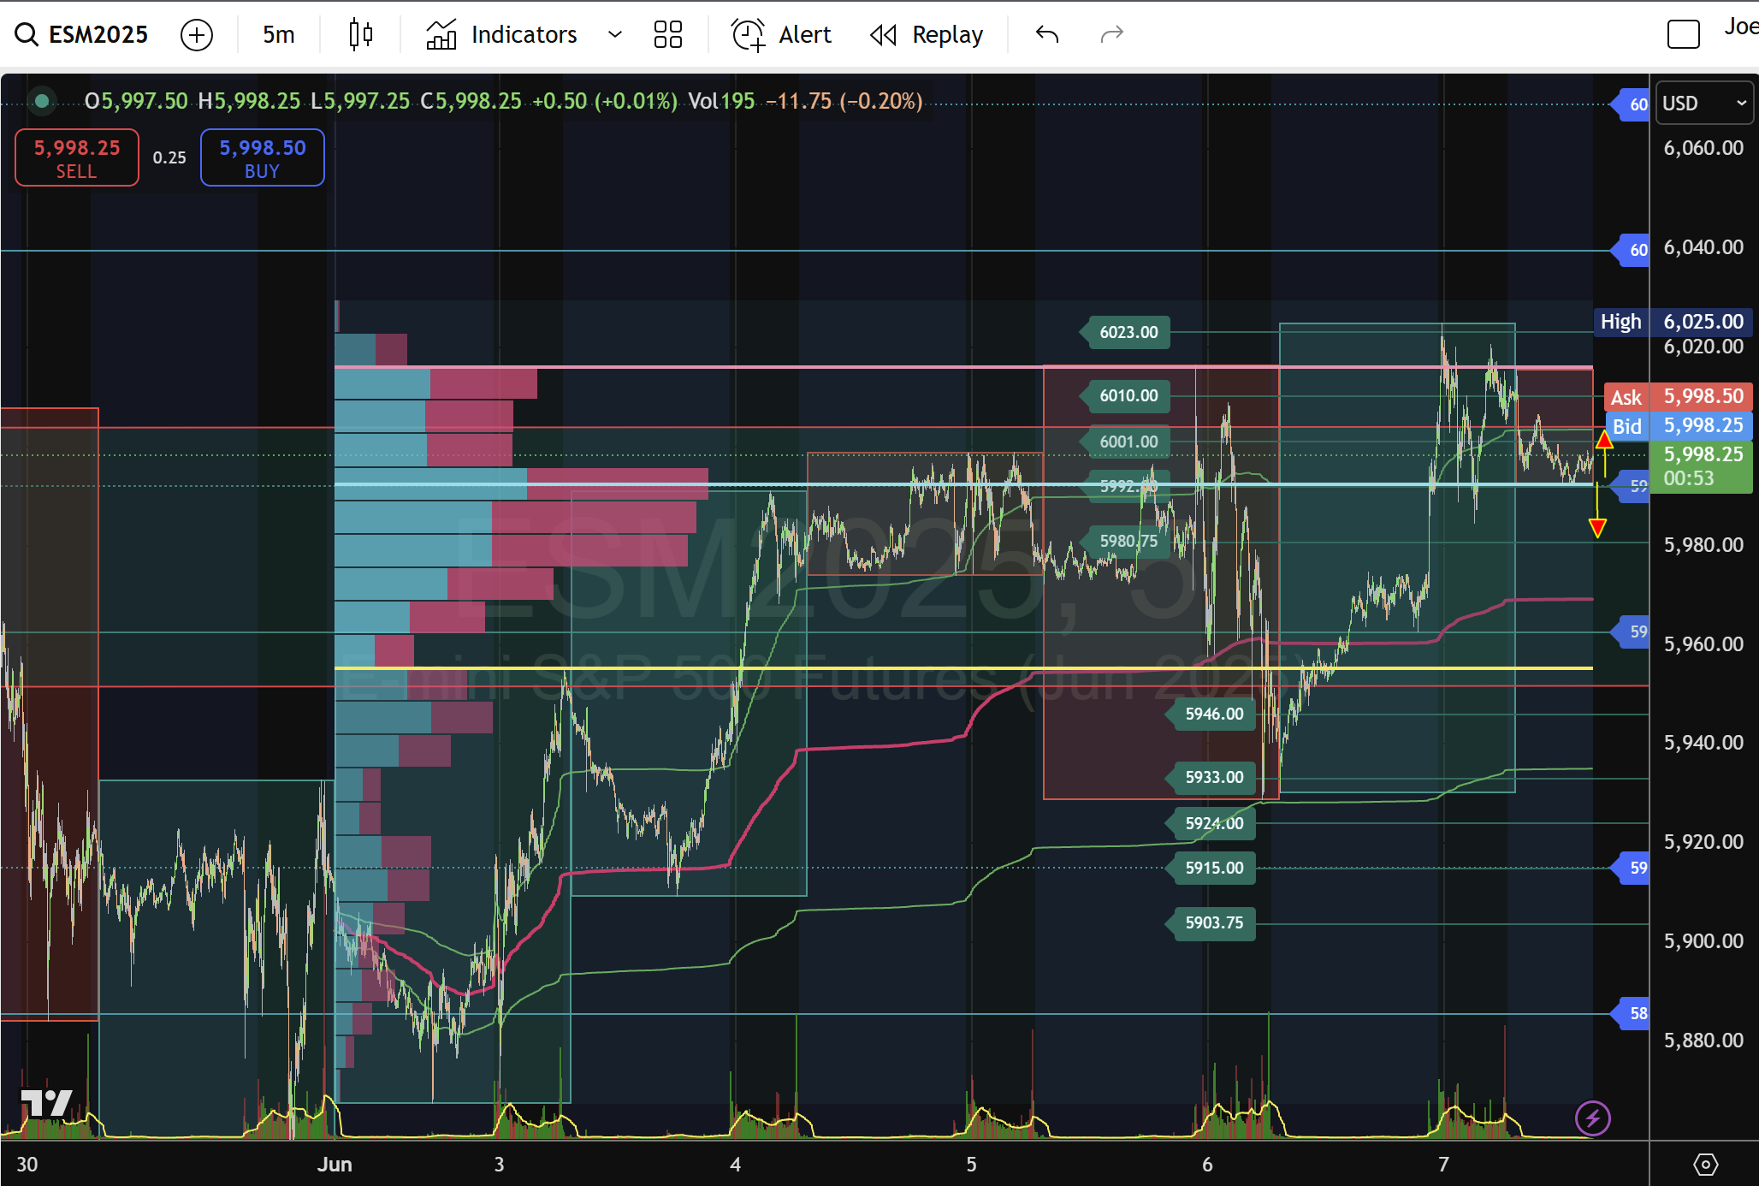Open the USD currency dropdown
This screenshot has height=1186, width=1759.
[x=1703, y=103]
